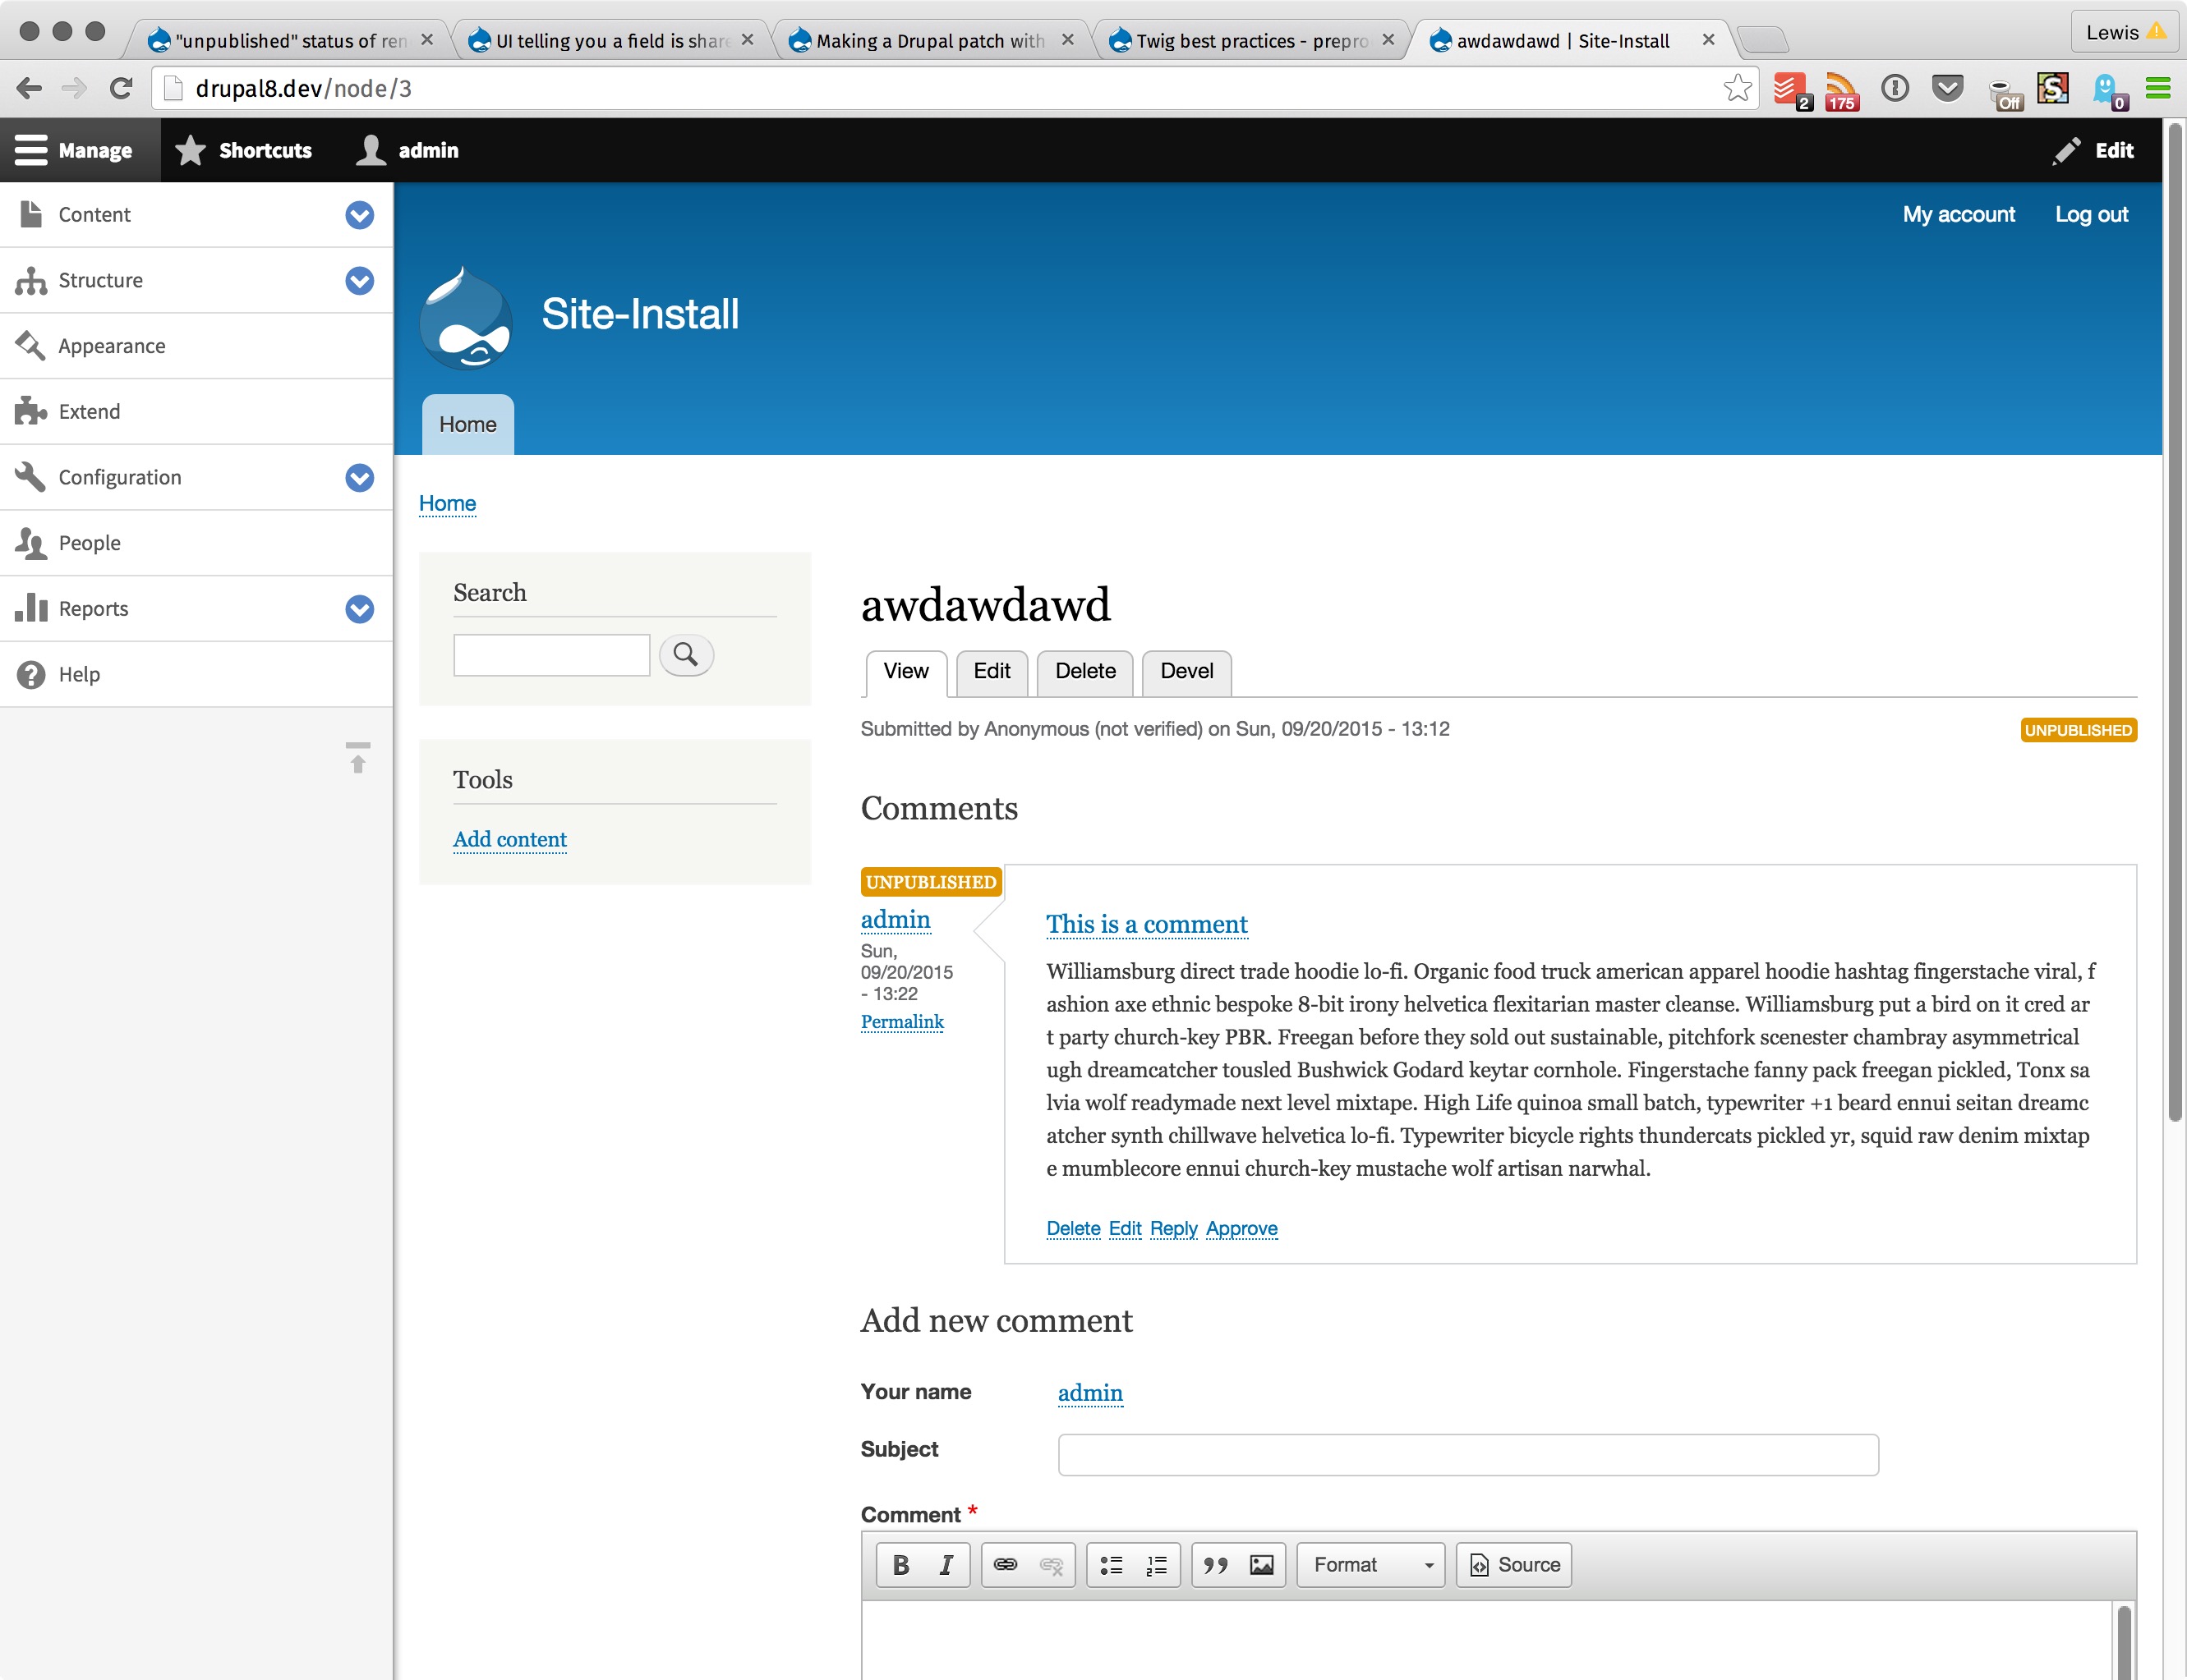Viewport: 2187px width, 1680px height.
Task: Expand the Structure menu chevron
Action: click(359, 281)
